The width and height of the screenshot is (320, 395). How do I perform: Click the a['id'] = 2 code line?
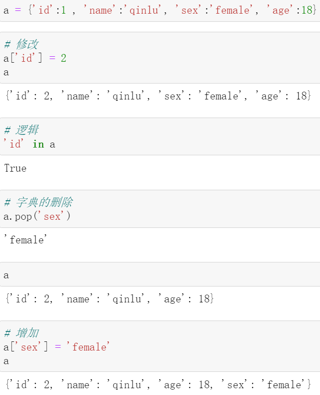point(35,59)
